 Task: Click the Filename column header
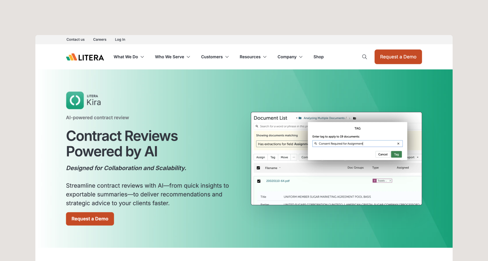[271, 168]
